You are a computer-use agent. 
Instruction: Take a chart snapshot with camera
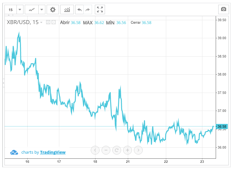(x=224, y=9)
